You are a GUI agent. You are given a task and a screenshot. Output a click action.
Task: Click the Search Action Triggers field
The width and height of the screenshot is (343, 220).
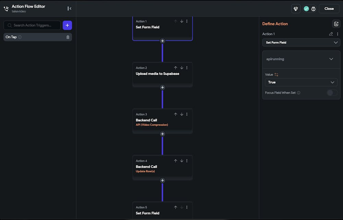click(34, 25)
